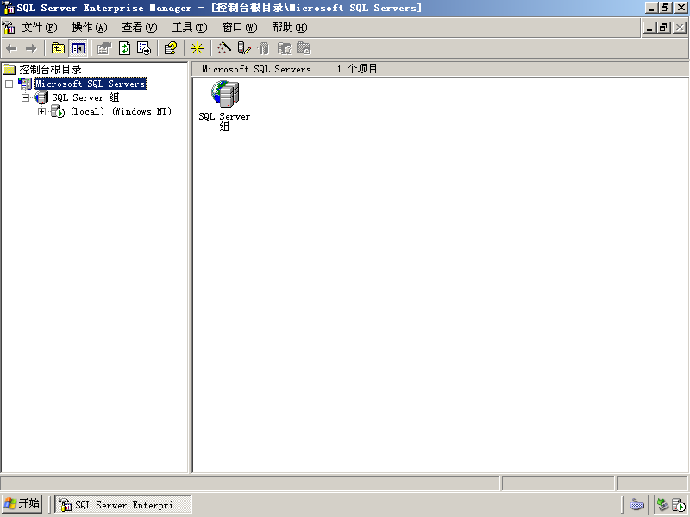
Task: Go up one level with folder icon
Action: [58, 48]
